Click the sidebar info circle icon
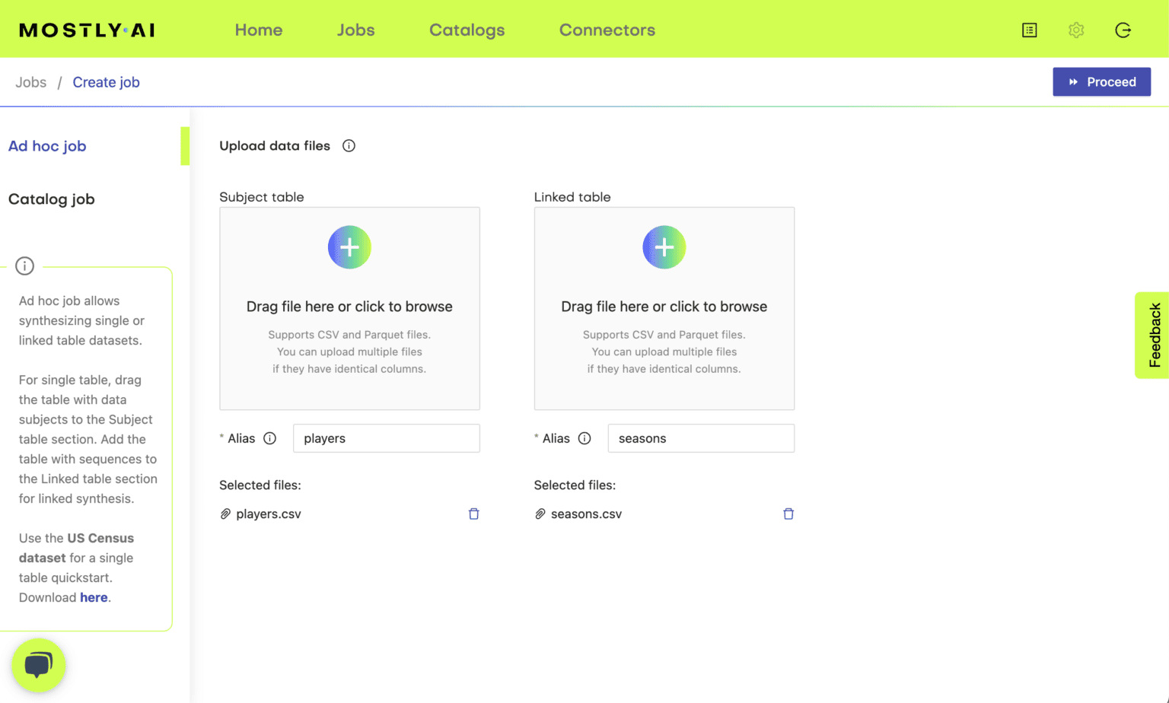Image resolution: width=1169 pixels, height=703 pixels. tap(25, 266)
